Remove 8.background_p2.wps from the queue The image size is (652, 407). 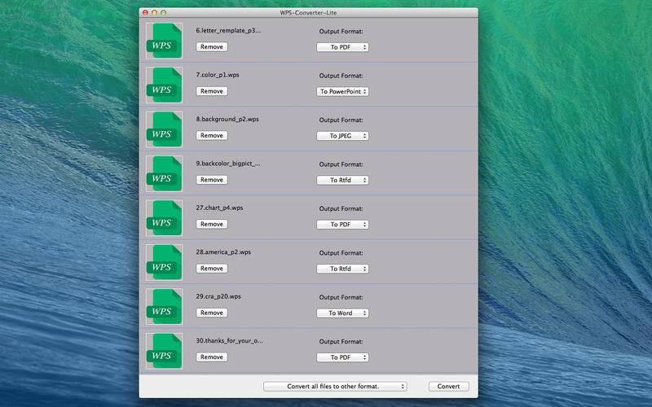[x=212, y=135]
